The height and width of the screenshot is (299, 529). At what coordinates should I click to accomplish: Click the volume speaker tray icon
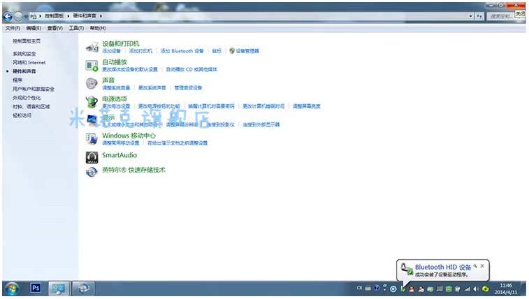click(x=476, y=289)
